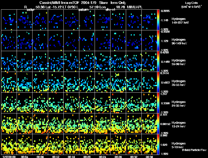Open the 90-149 keV panel at 00:12
Image resolution: width=208 pixels, height=158 pixels.
(56, 41)
